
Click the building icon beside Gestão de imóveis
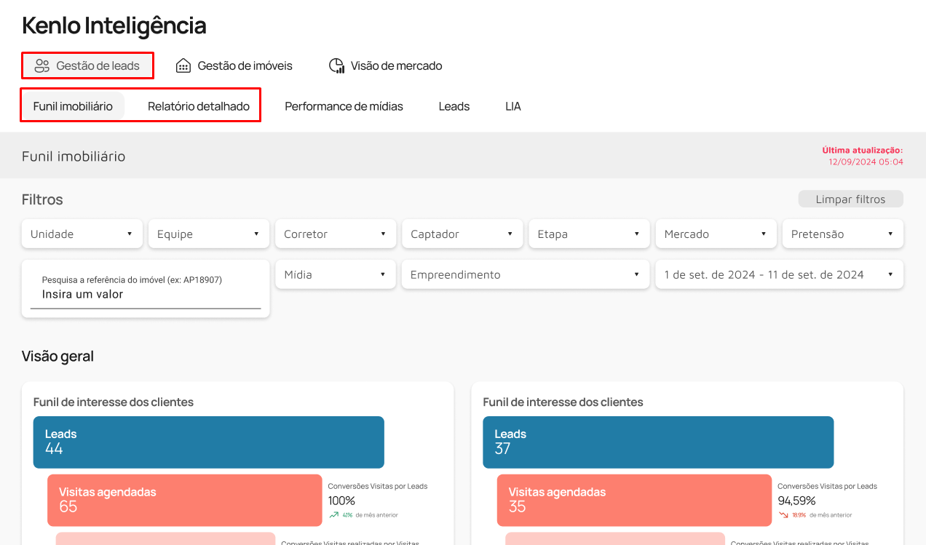pos(183,65)
